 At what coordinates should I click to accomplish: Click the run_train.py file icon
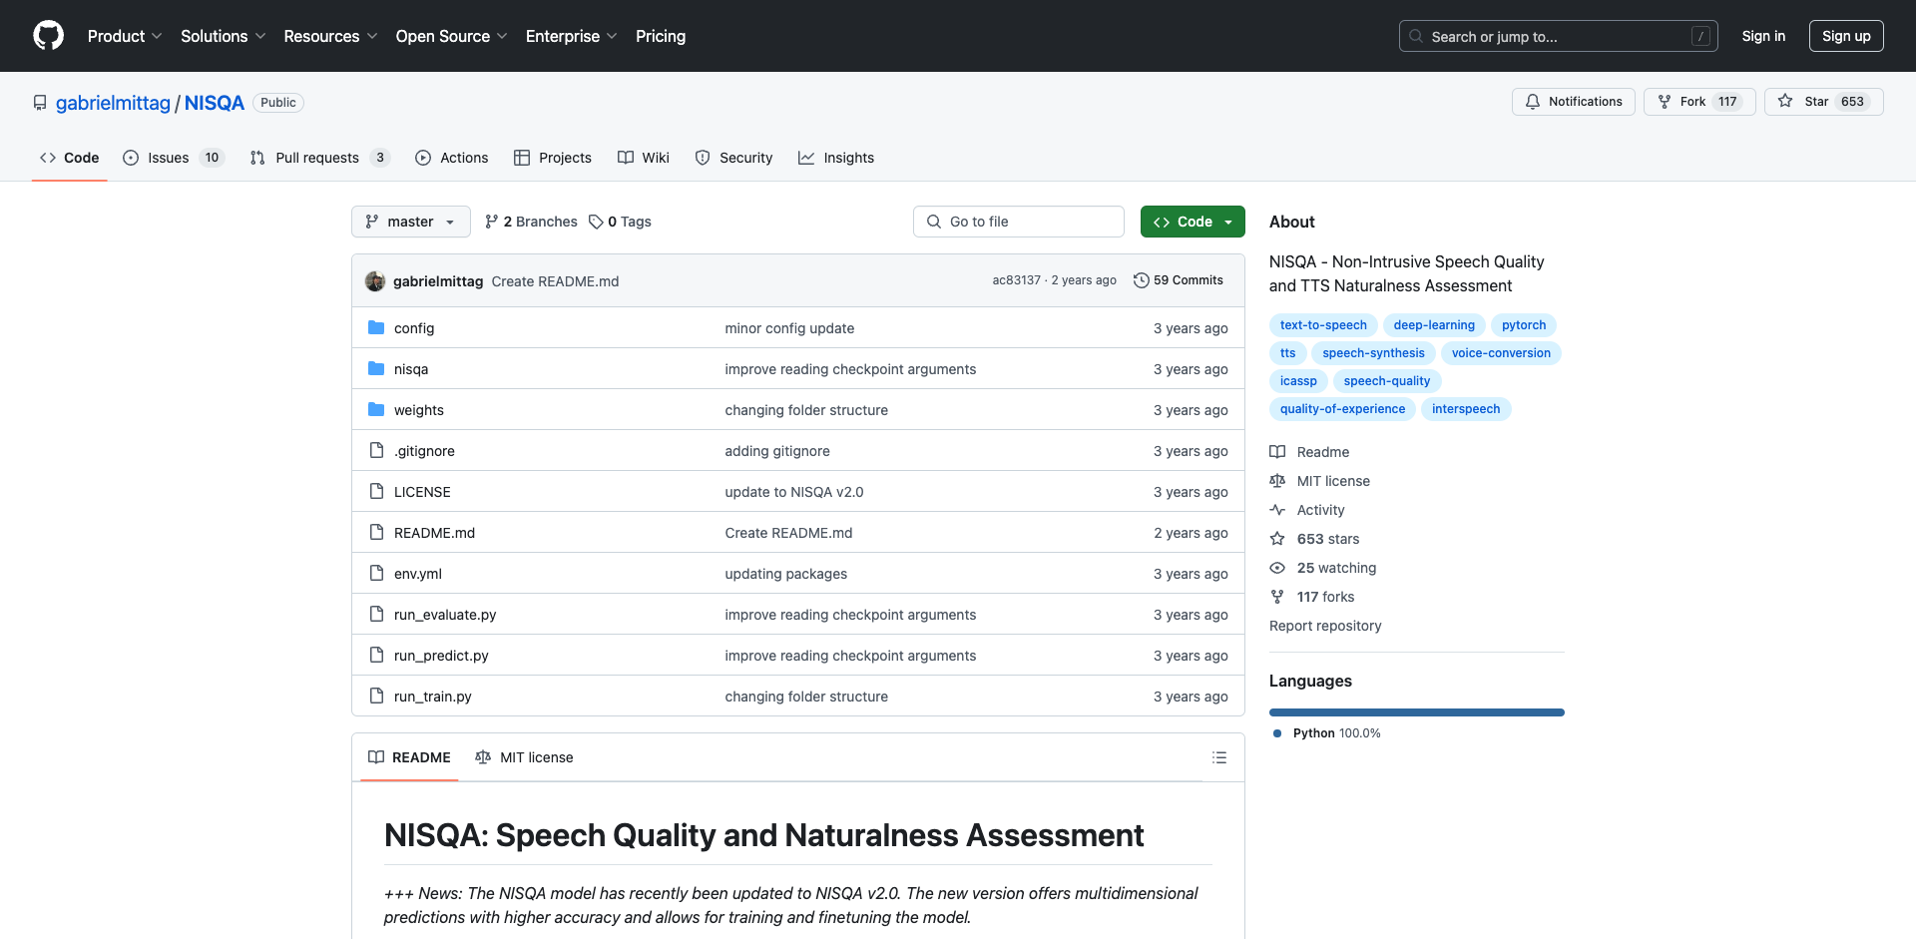(376, 696)
